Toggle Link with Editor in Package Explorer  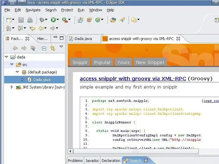point(53,48)
